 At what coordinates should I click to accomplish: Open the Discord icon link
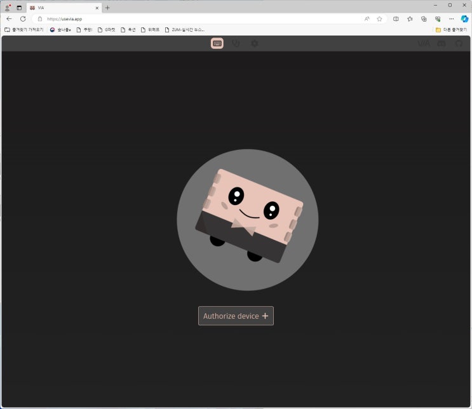click(x=442, y=44)
